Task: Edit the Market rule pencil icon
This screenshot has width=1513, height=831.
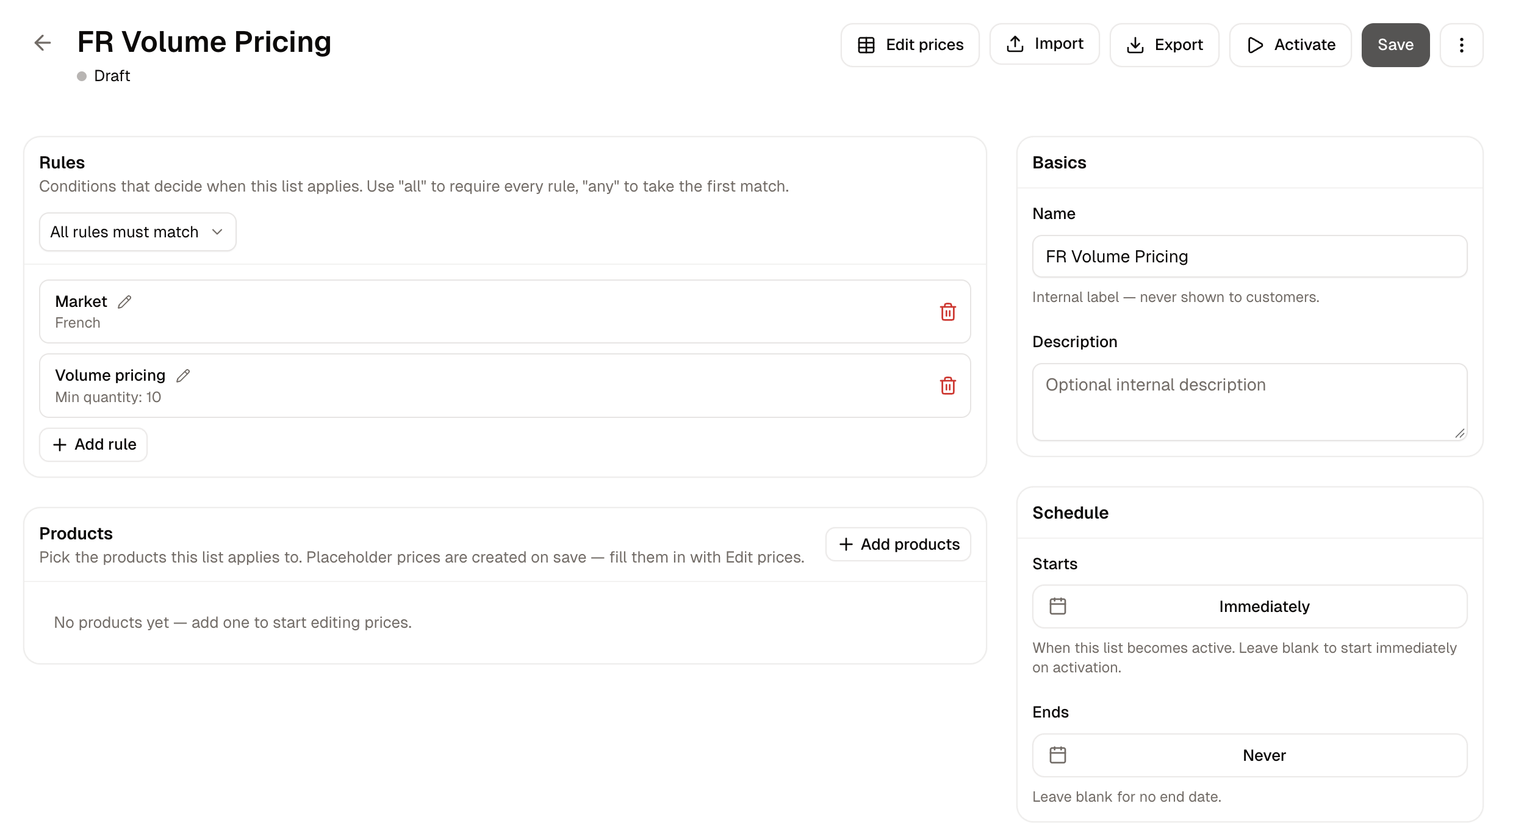Action: [x=124, y=302]
